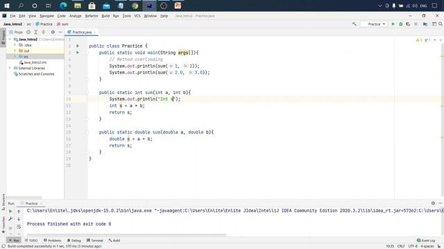
Task: Open Google Chrome from the taskbar
Action: click(x=135, y=6)
